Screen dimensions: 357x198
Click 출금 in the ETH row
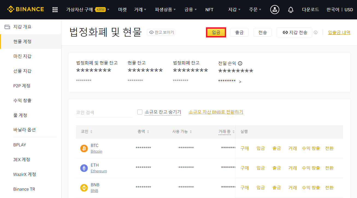276,168
